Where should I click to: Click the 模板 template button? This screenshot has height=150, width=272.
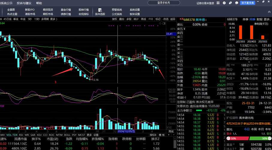pyautogui.click(x=161, y=135)
